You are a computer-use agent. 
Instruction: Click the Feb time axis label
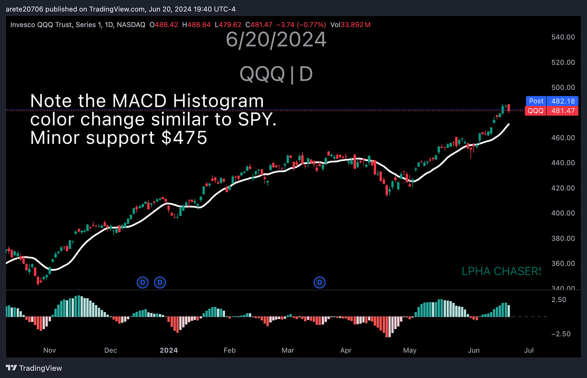(229, 351)
